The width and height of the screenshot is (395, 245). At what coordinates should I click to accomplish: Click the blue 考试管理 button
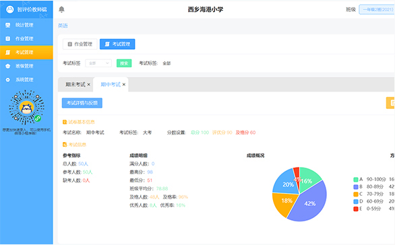pos(117,44)
